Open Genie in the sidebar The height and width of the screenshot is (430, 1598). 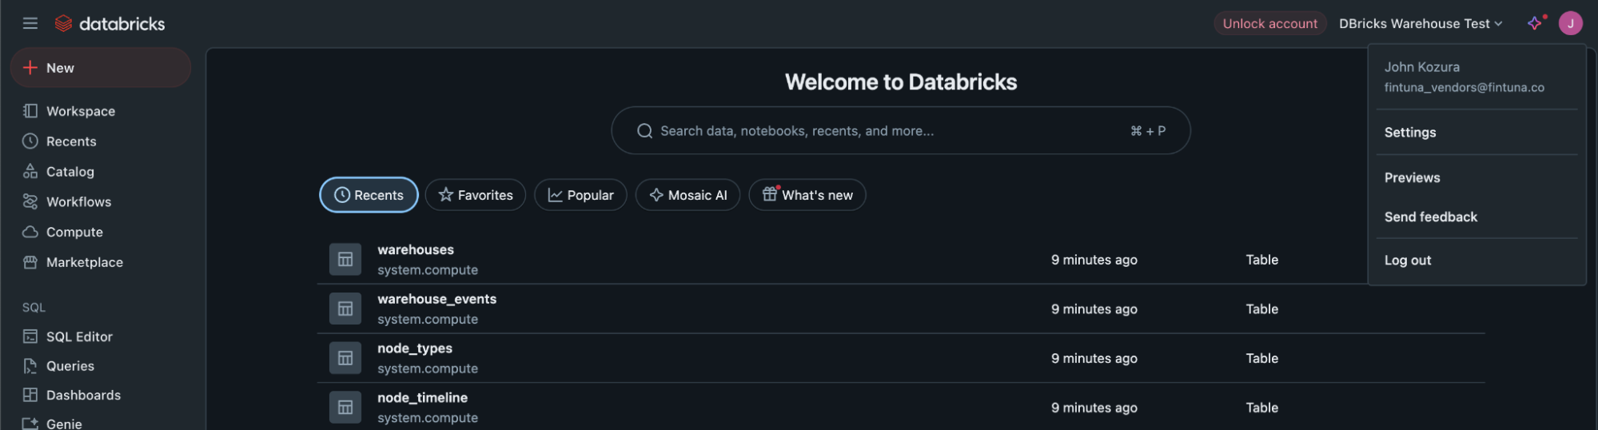click(x=64, y=424)
